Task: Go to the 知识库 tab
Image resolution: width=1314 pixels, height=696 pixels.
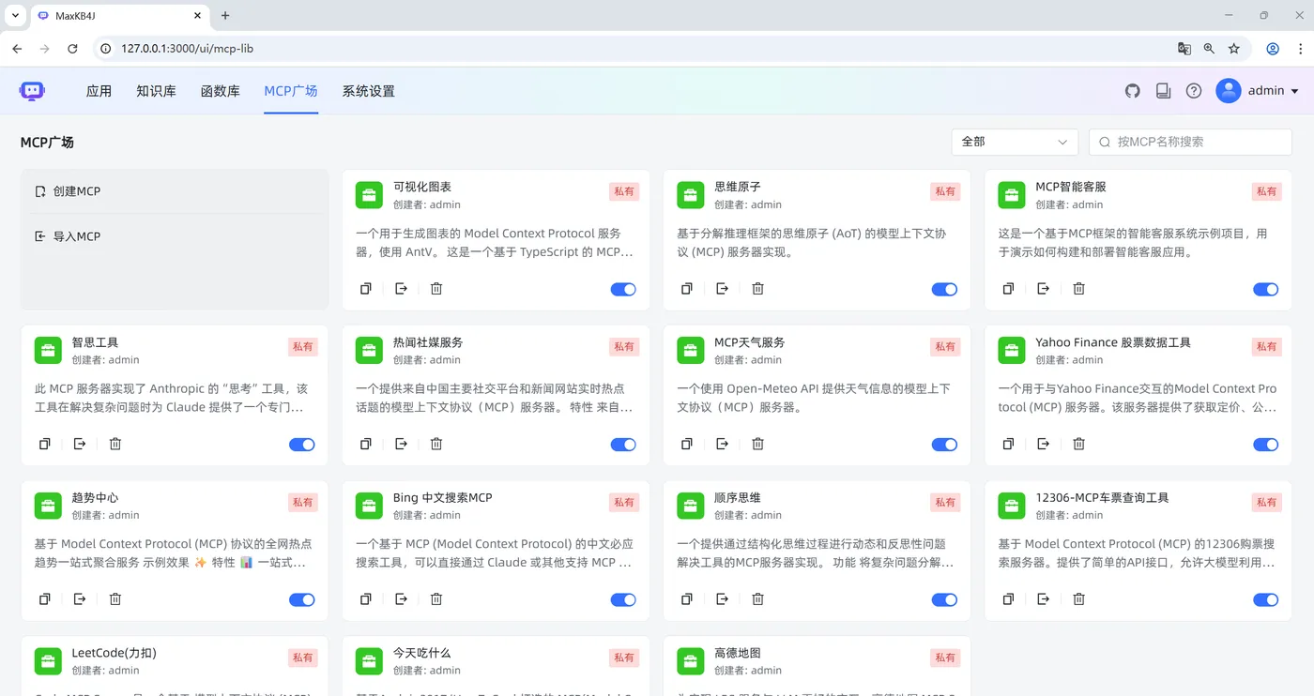Action: coord(156,91)
